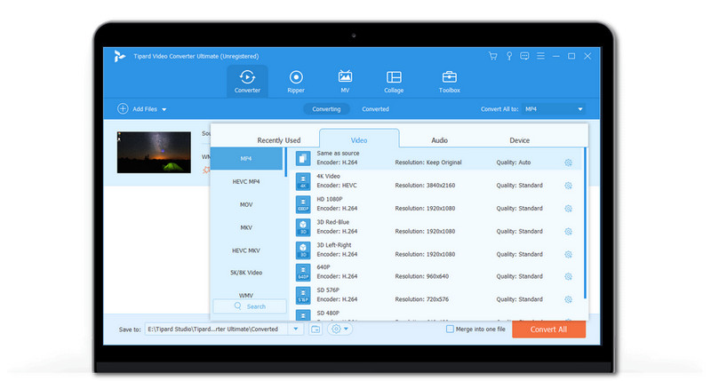
Task: Select the Video format tab
Action: (359, 139)
